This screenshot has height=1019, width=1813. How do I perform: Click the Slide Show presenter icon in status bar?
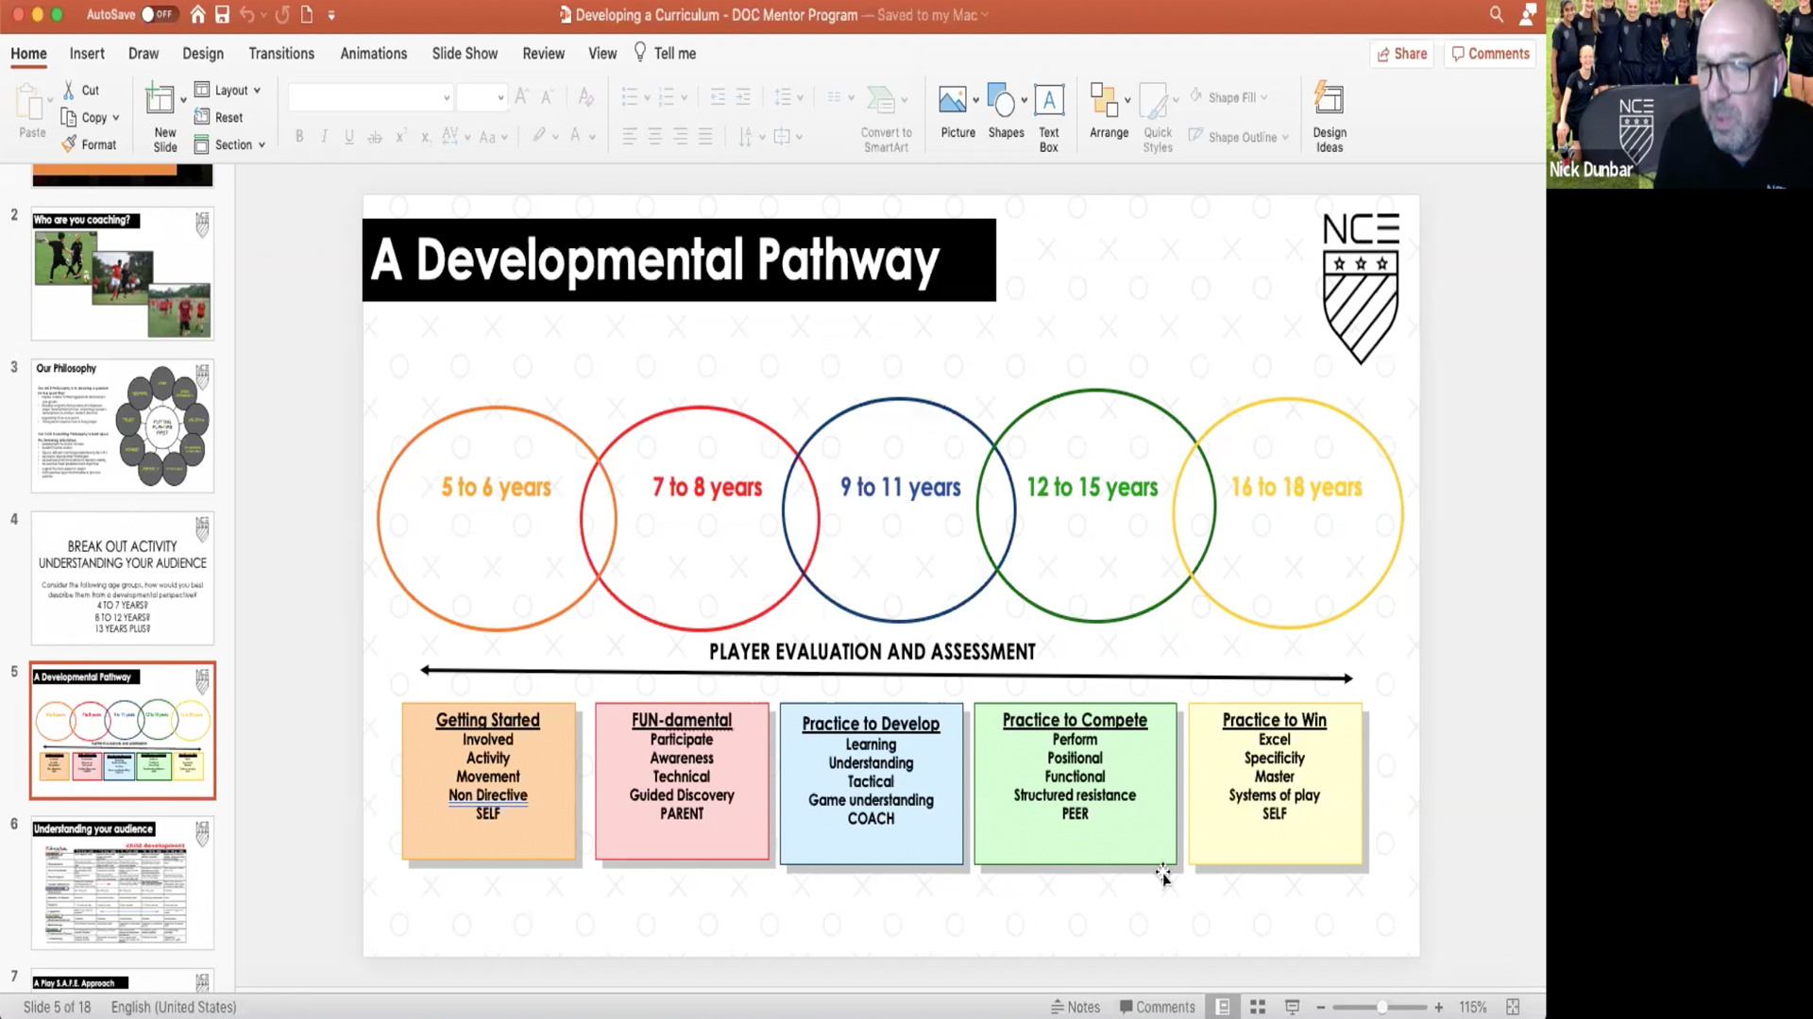(x=1293, y=1007)
